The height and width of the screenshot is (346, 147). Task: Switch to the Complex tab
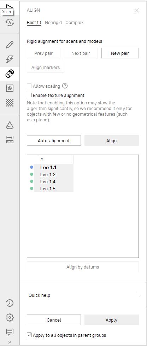pyautogui.click(x=75, y=23)
